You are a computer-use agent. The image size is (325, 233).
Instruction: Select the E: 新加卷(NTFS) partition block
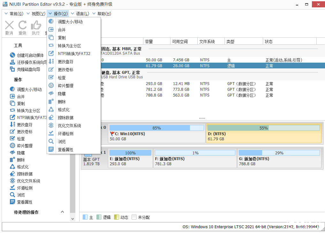[130, 158]
